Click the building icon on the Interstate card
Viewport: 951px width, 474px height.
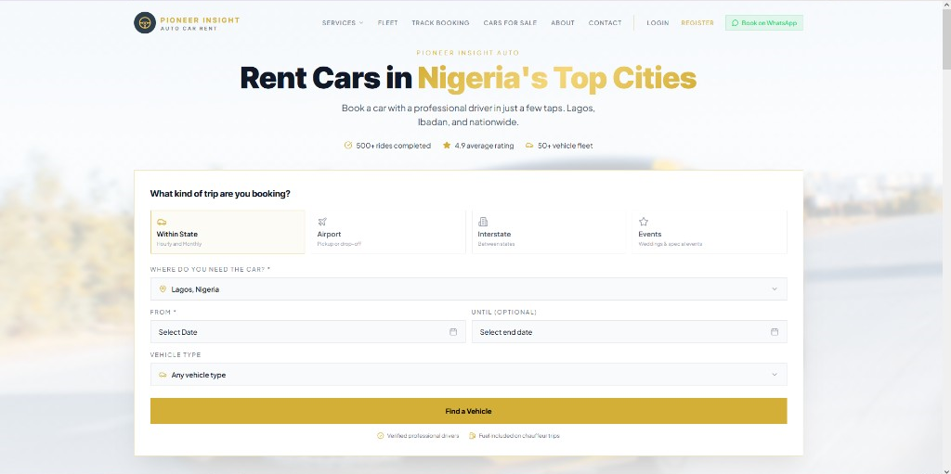tap(483, 222)
